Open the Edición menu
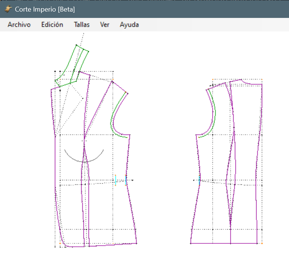This screenshot has width=289, height=262. point(52,25)
